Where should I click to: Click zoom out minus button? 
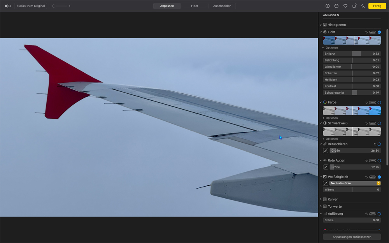click(50, 6)
